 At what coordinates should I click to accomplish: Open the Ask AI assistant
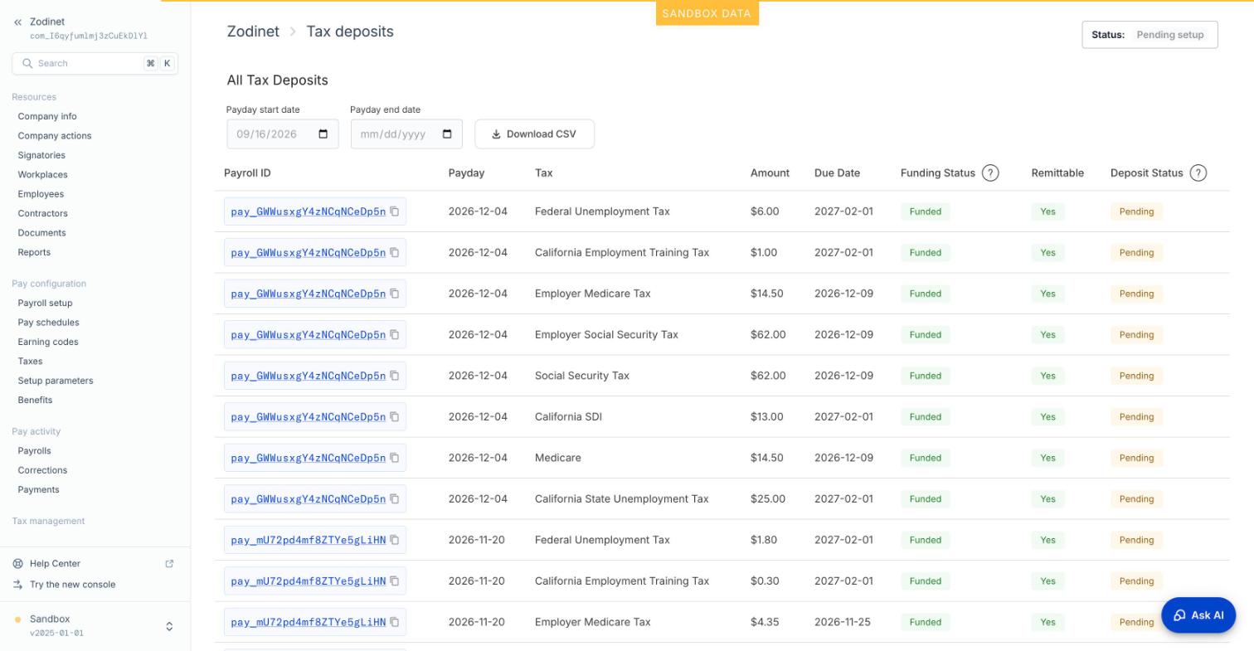(1198, 615)
